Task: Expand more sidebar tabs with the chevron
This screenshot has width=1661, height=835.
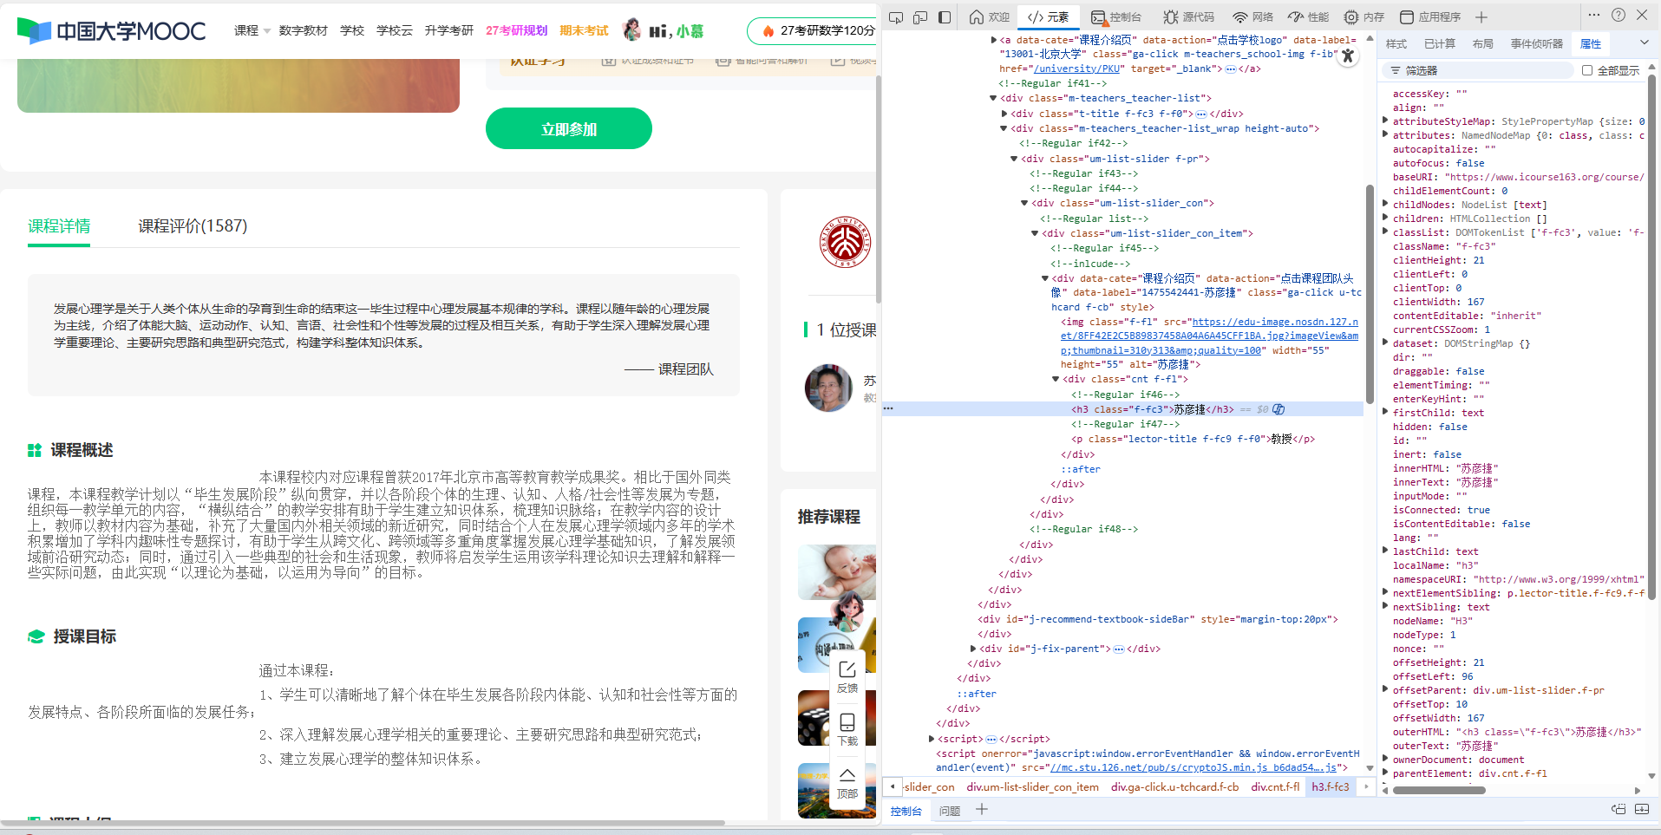Action: coord(1644,42)
